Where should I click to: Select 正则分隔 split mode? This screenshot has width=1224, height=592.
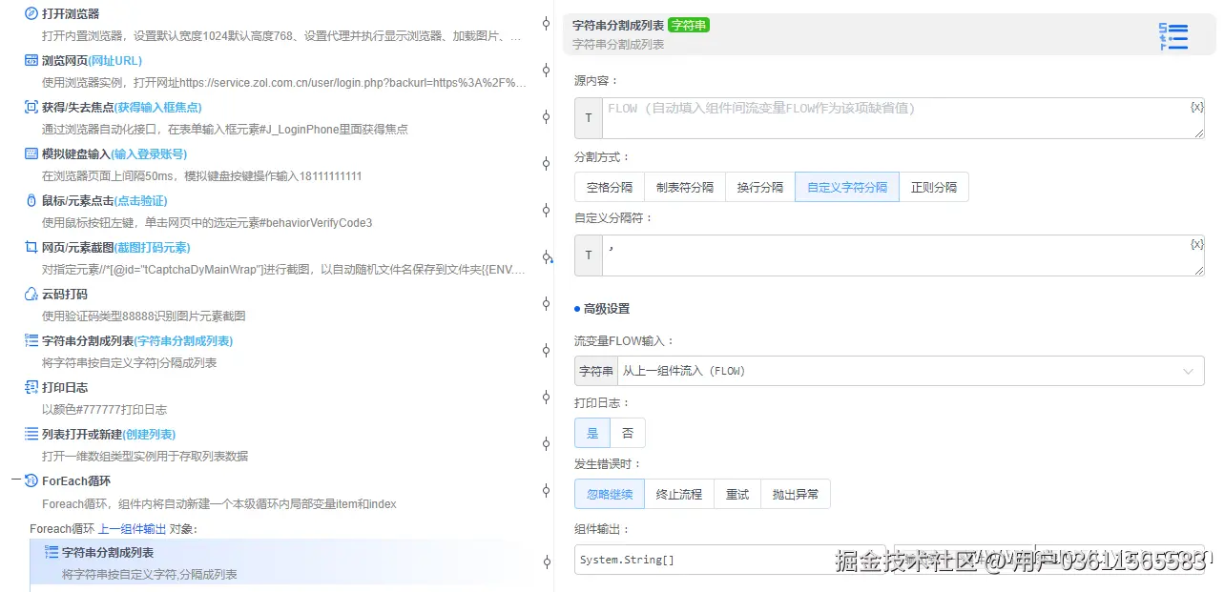click(934, 188)
